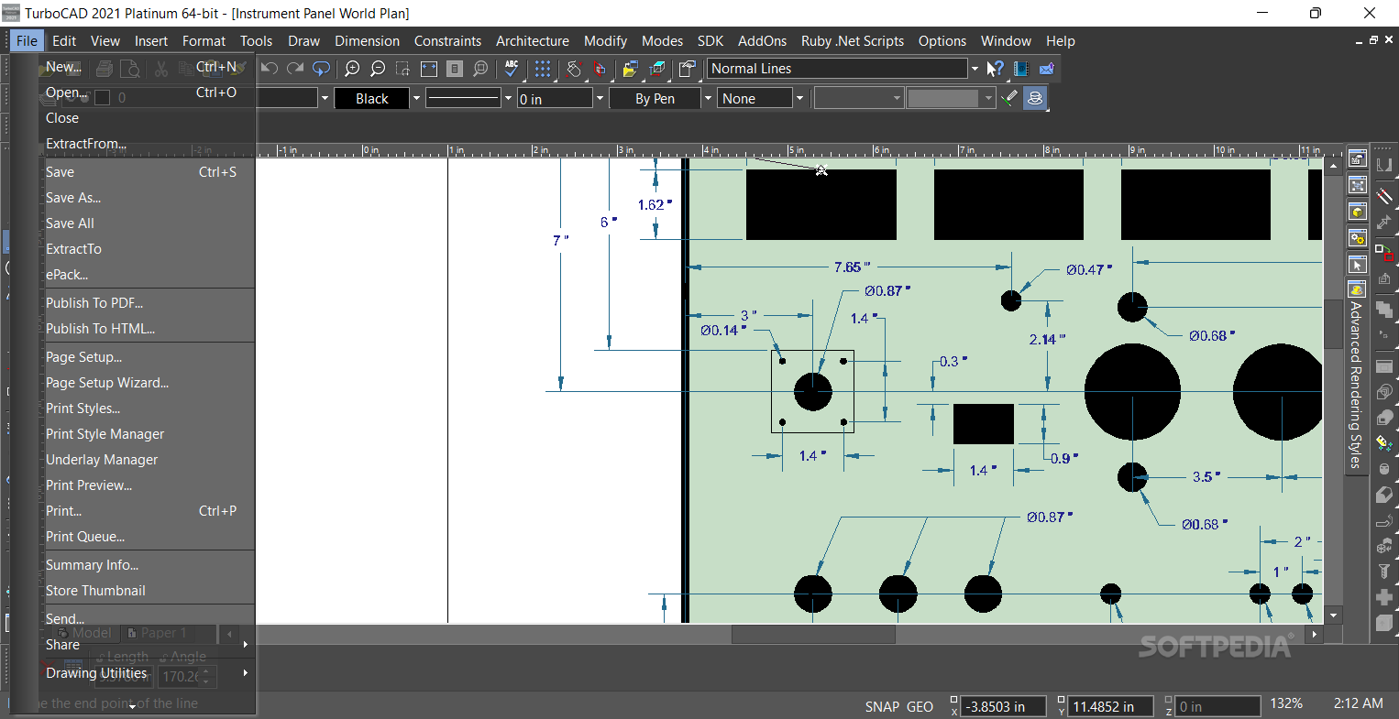1399x719 pixels.
Task: Open the Constraints menu
Action: 447,41
